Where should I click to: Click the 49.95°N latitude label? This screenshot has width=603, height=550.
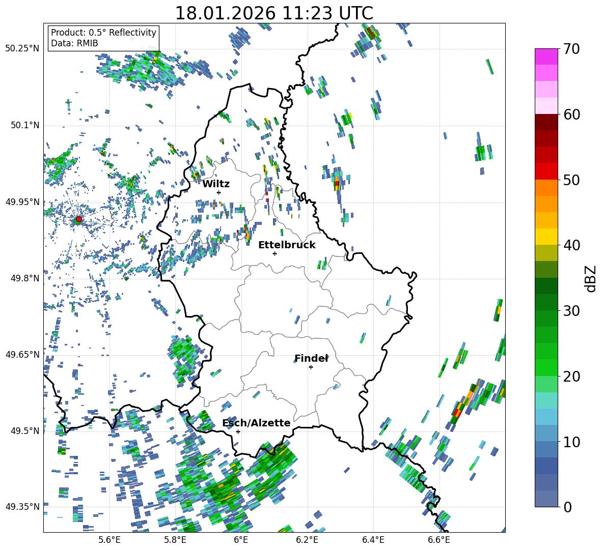coord(22,202)
